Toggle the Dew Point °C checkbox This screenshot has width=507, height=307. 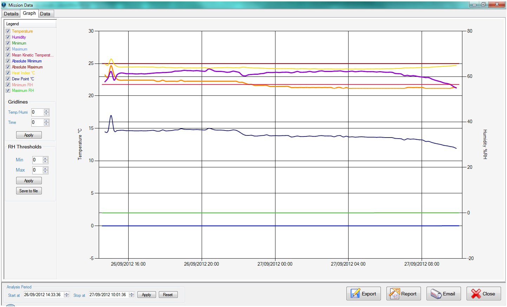click(x=8, y=79)
